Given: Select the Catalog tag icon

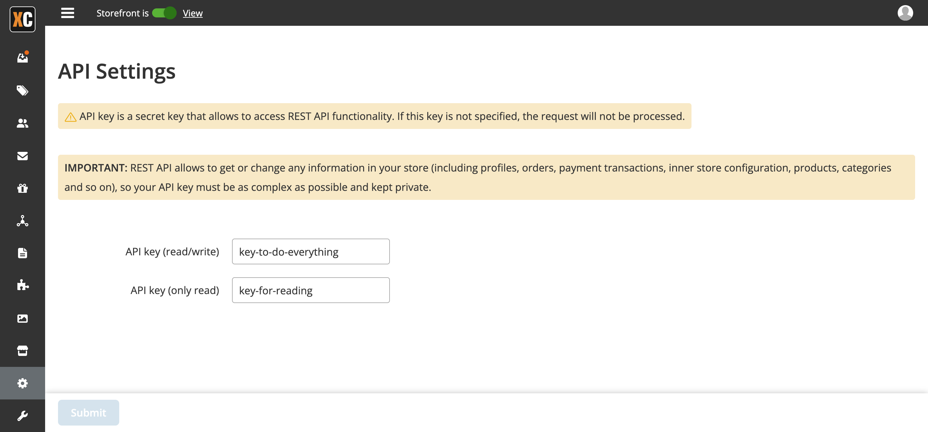Looking at the screenshot, I should (22, 91).
